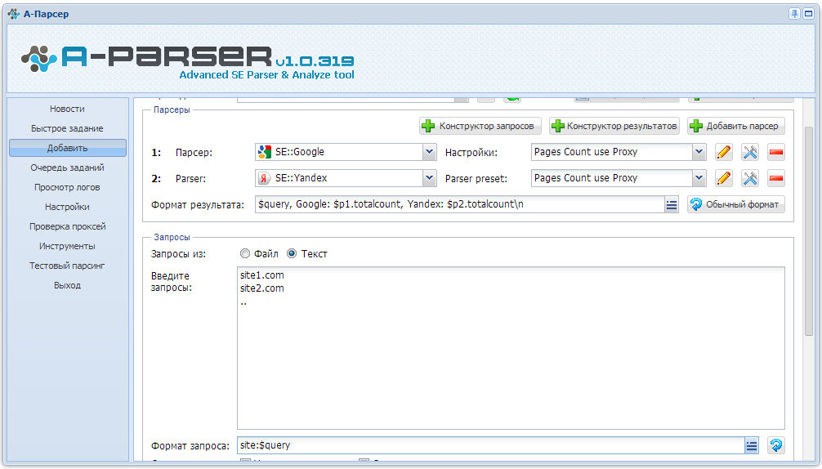The height and width of the screenshot is (469, 822).
Task: Remove the SE::Google parser with the red minus icon
Action: pyautogui.click(x=776, y=153)
